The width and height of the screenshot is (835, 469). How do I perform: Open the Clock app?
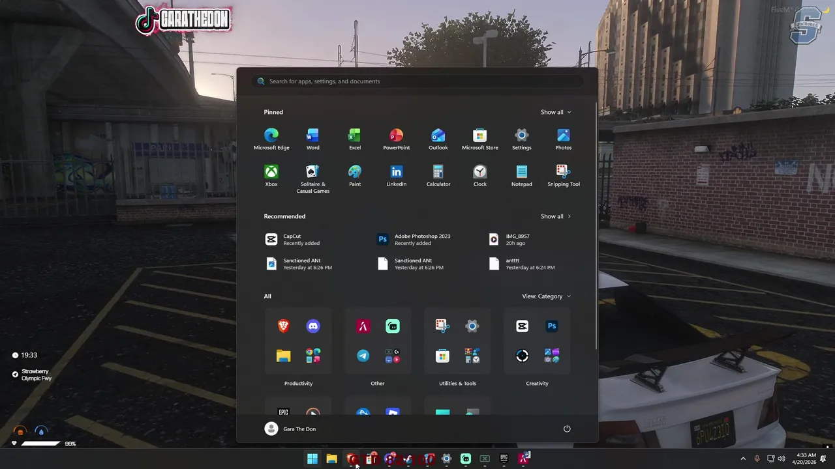[x=480, y=176]
